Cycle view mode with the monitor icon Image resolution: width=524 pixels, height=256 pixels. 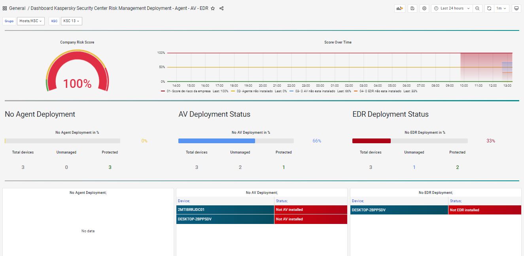tap(516, 8)
